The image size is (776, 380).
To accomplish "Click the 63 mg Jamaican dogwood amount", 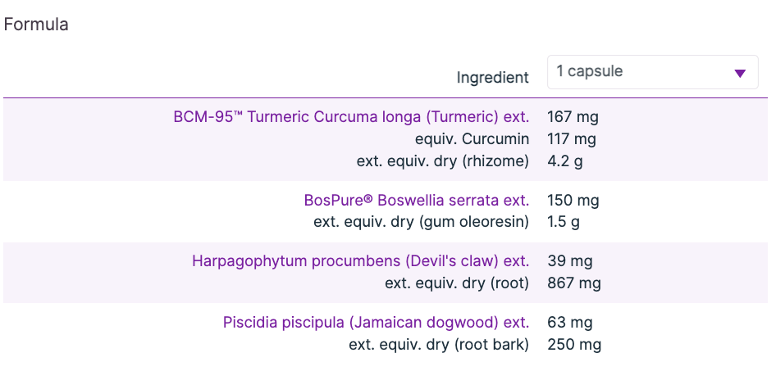I will 569,323.
